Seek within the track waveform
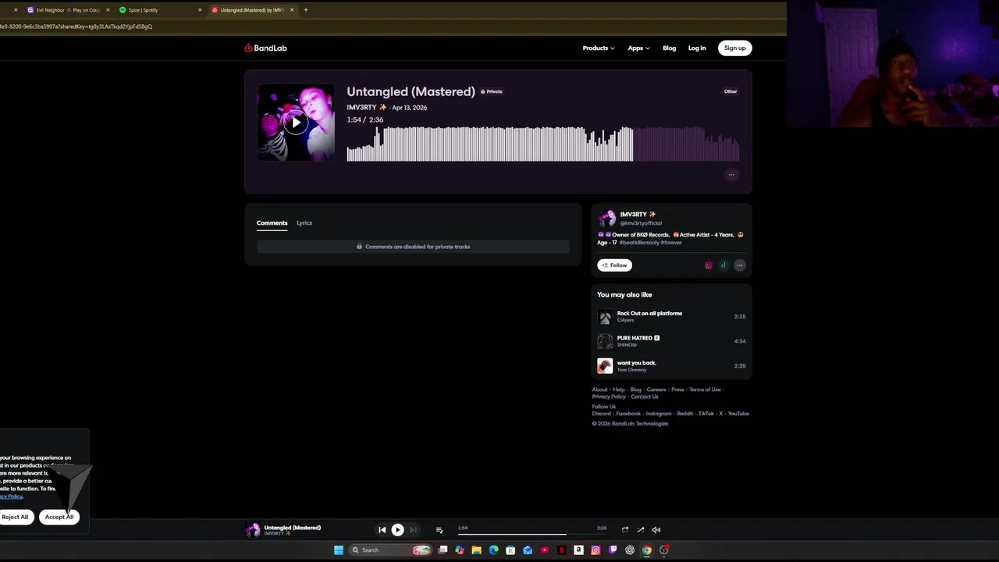Screen dimensions: 999x562 [543, 144]
